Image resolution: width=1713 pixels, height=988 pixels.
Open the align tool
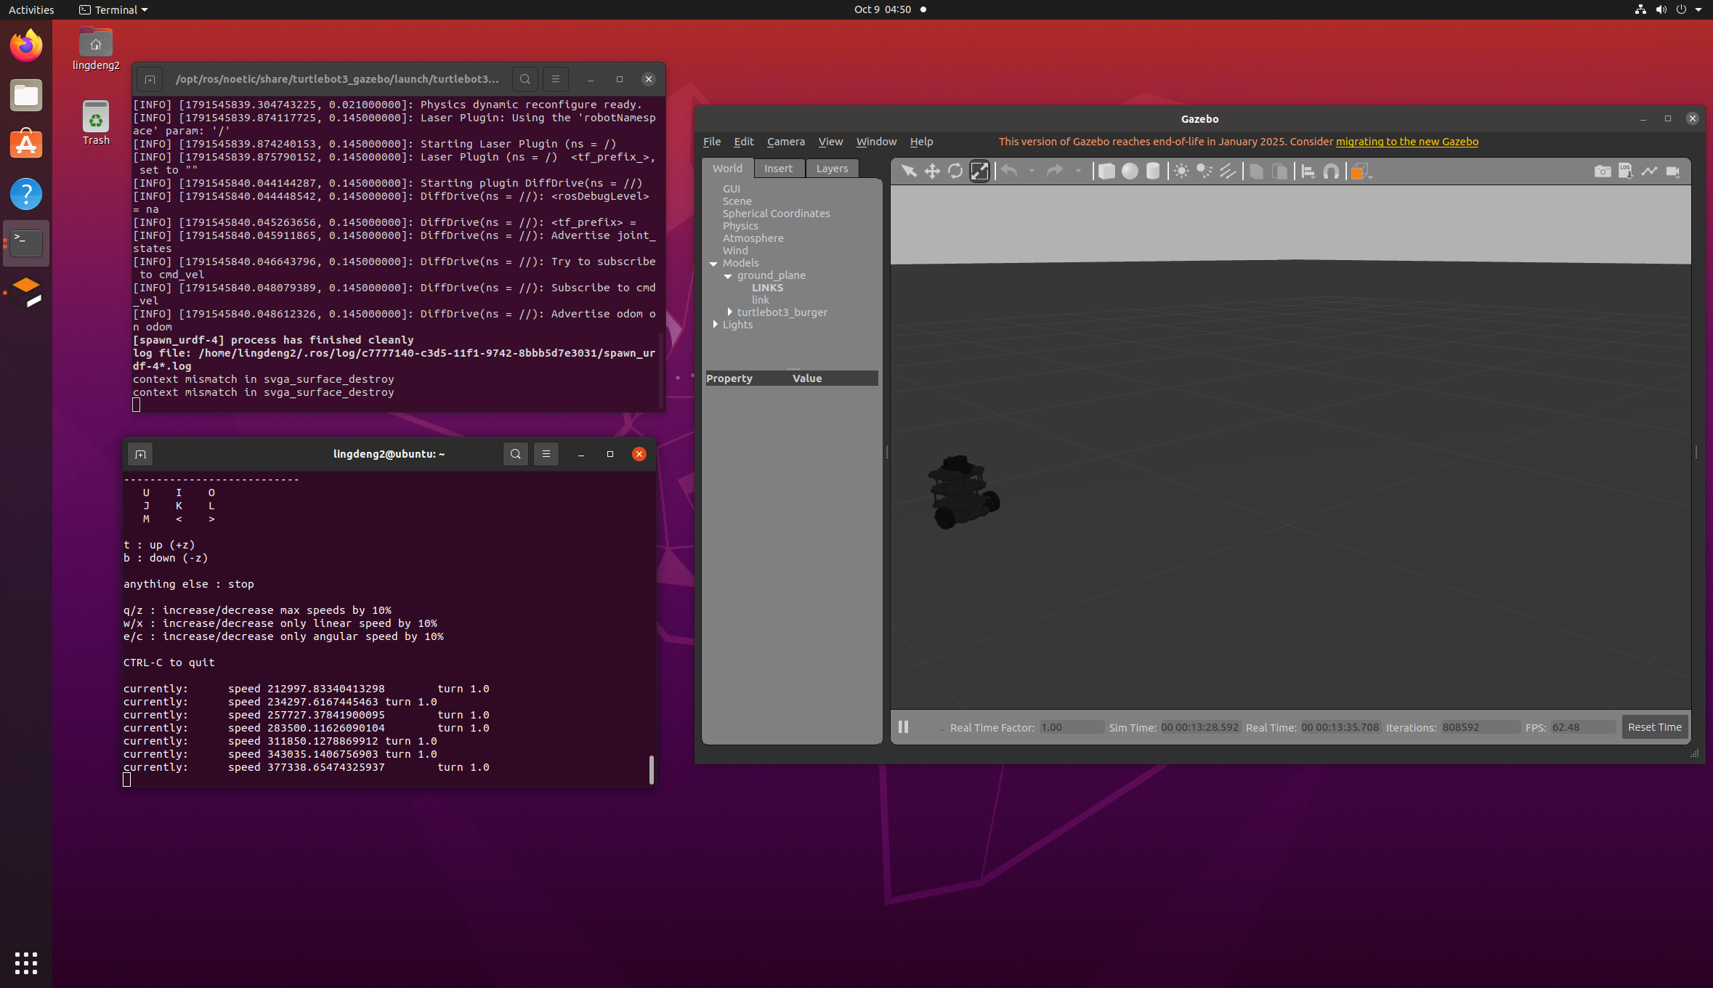(1308, 171)
